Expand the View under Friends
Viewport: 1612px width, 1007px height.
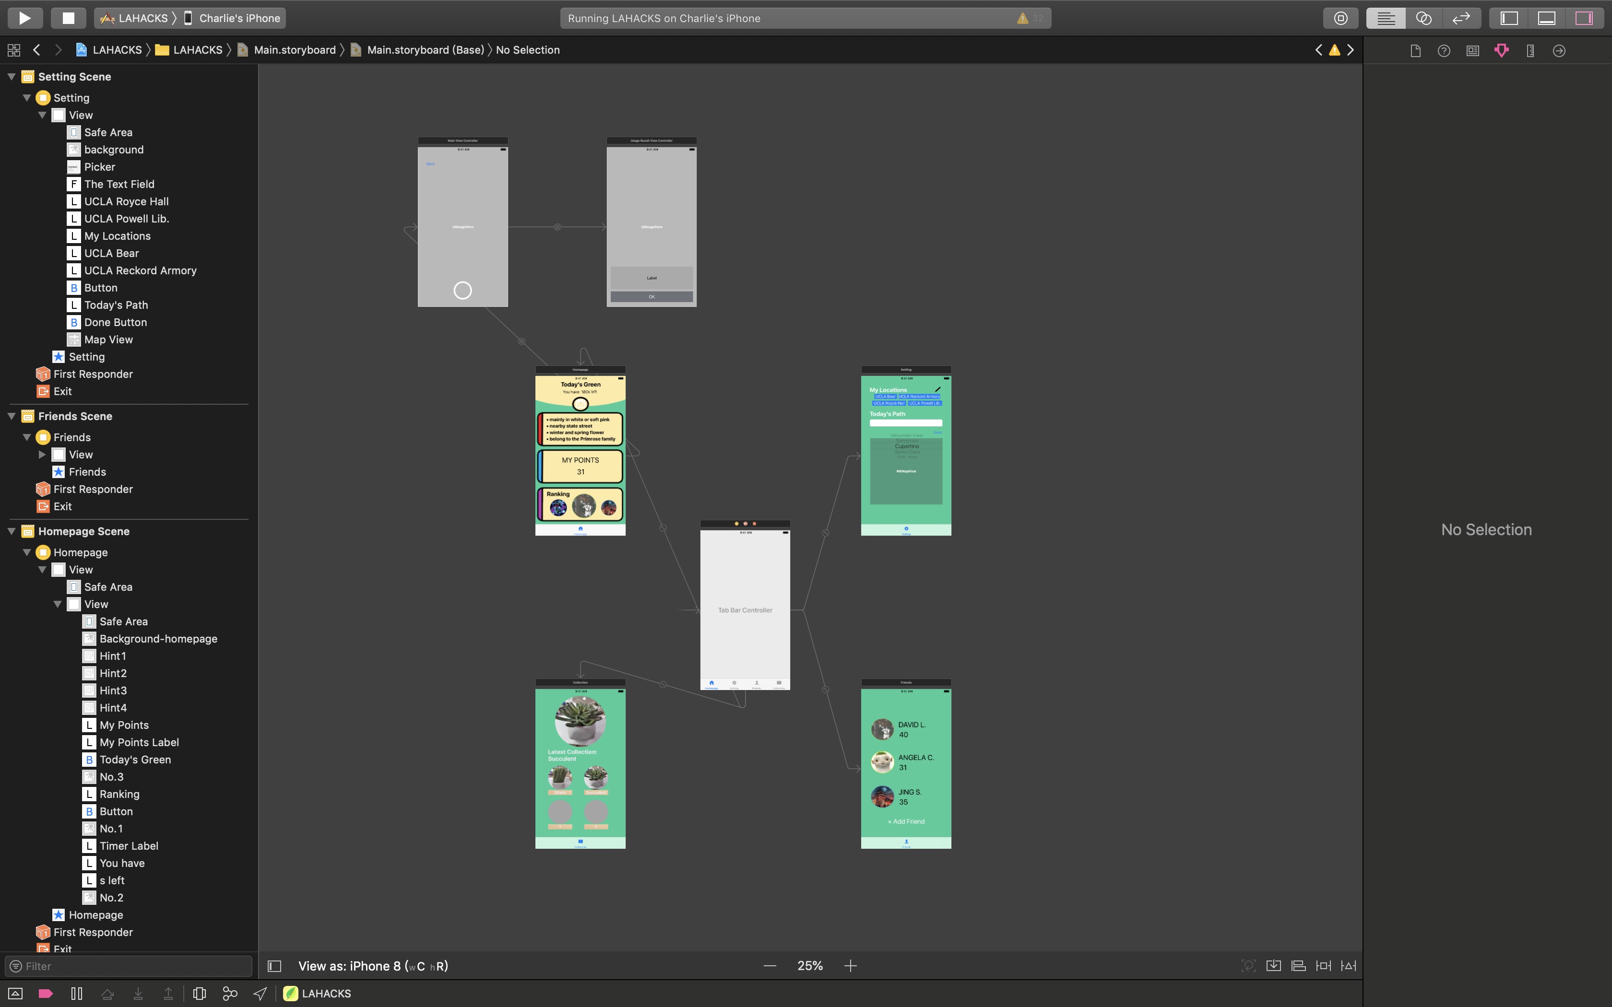pyautogui.click(x=42, y=455)
